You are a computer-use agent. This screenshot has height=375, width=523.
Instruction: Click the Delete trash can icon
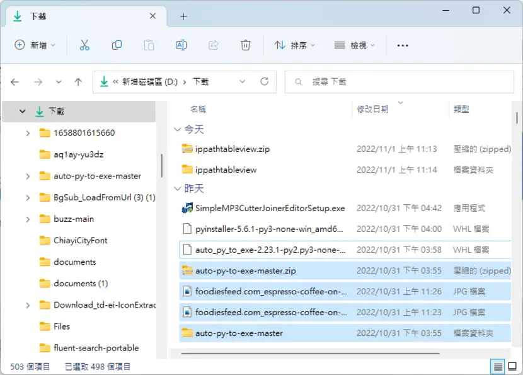(x=246, y=45)
